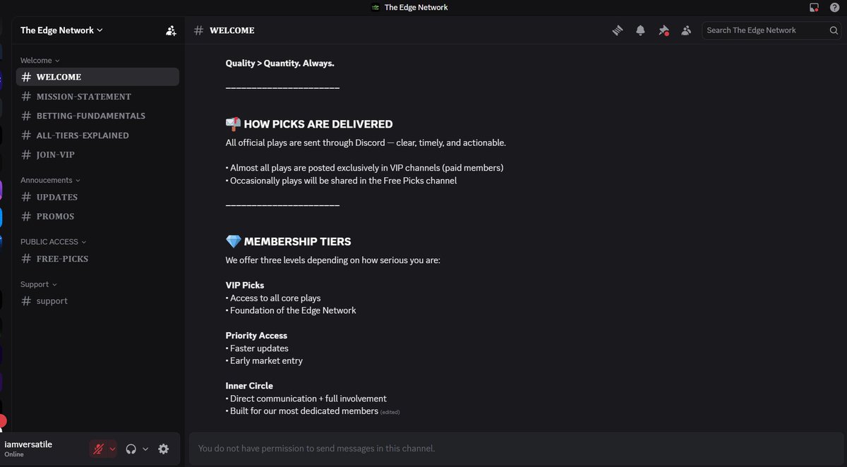Image resolution: width=847 pixels, height=467 pixels.
Task: Click the notification bell icon
Action: pyautogui.click(x=640, y=30)
